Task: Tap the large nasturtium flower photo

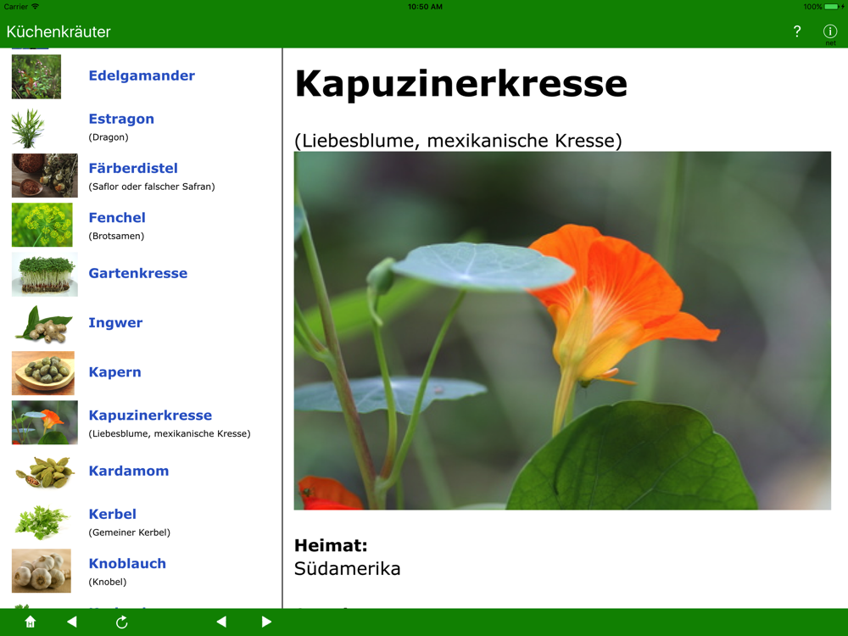Action: click(x=562, y=331)
